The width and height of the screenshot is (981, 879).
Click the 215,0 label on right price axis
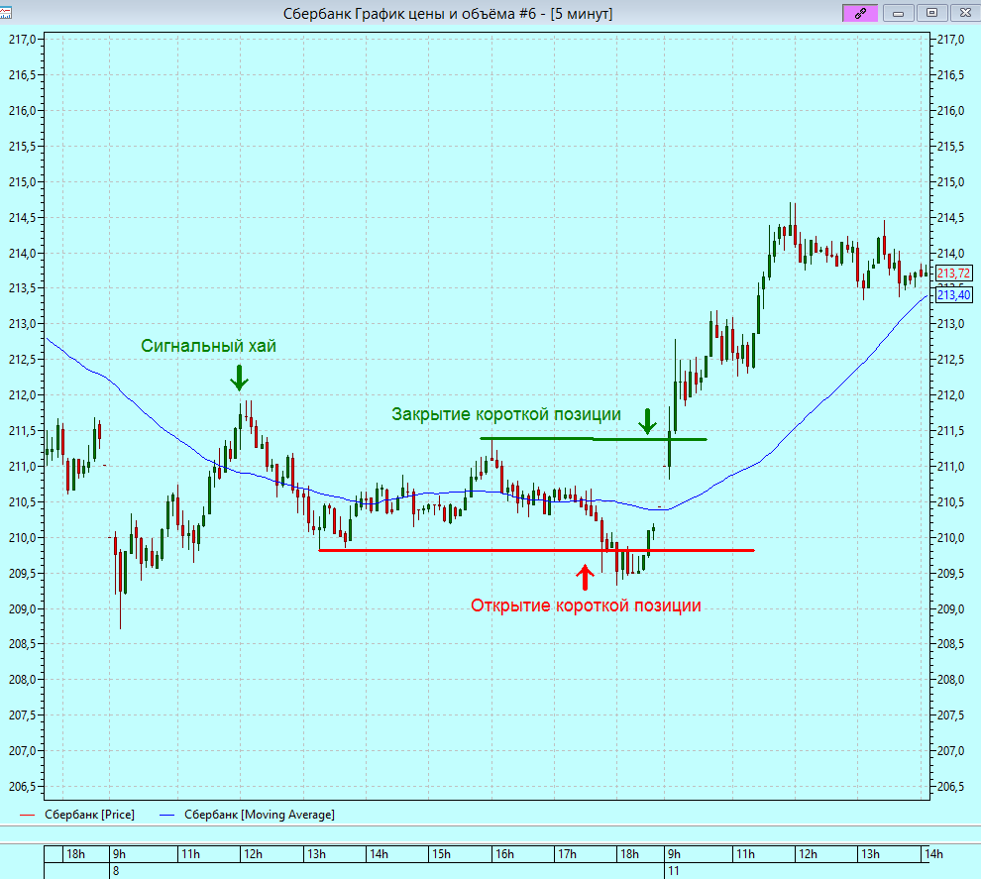point(951,182)
